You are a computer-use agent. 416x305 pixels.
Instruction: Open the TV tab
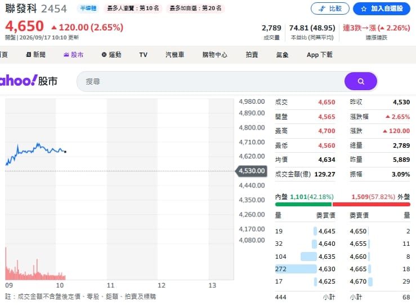(144, 55)
